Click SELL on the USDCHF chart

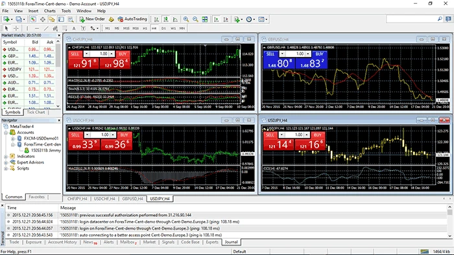click(75, 135)
